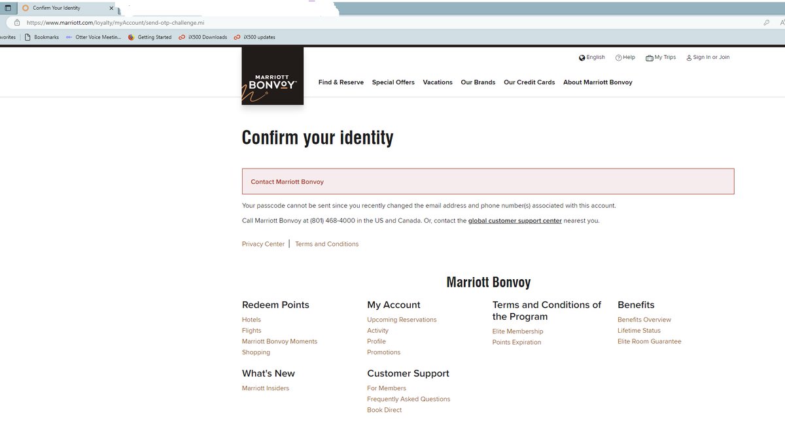Click the Redeem Points footer heading
Image resolution: width=785 pixels, height=438 pixels.
[x=275, y=305]
